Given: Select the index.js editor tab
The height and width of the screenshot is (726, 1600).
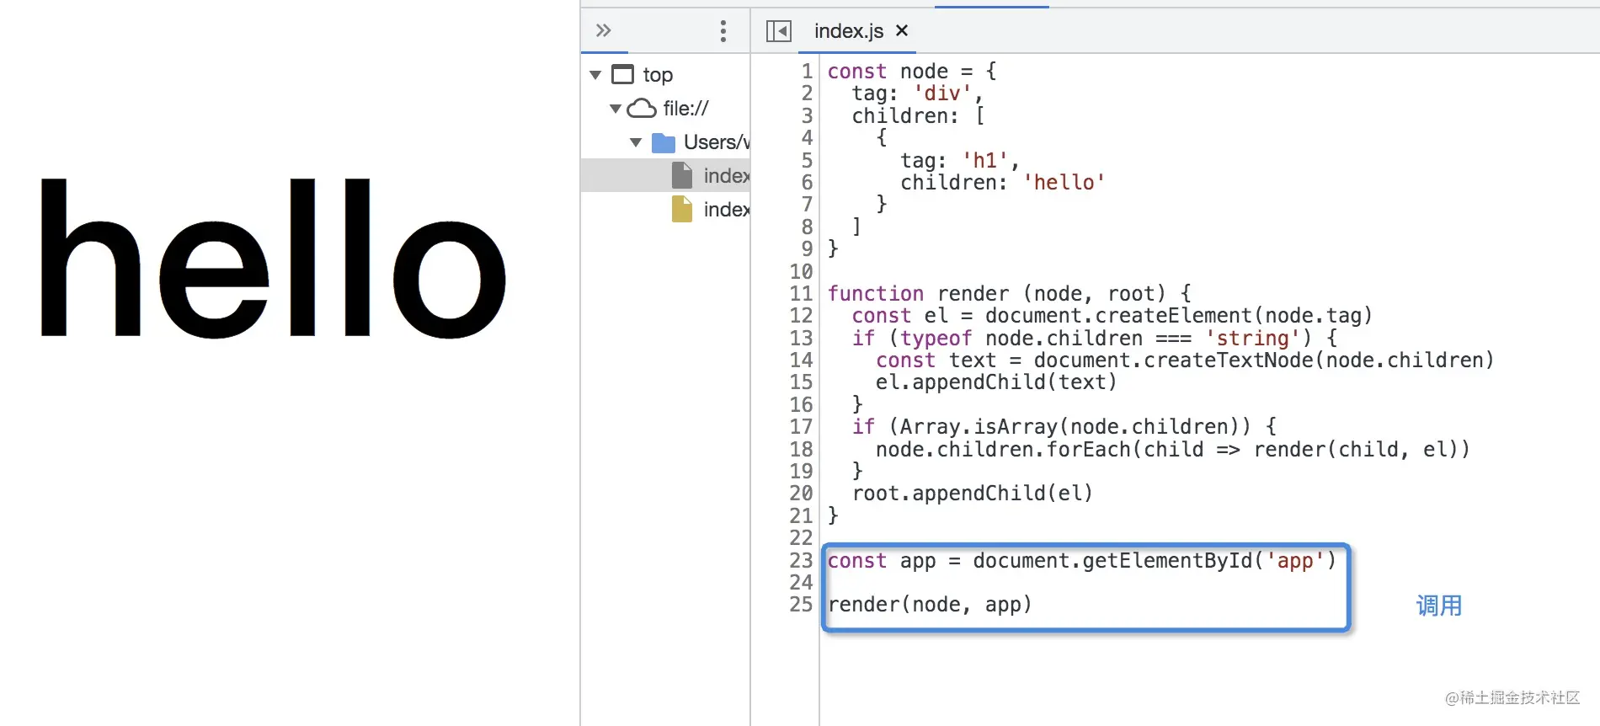Looking at the screenshot, I should click(x=849, y=31).
